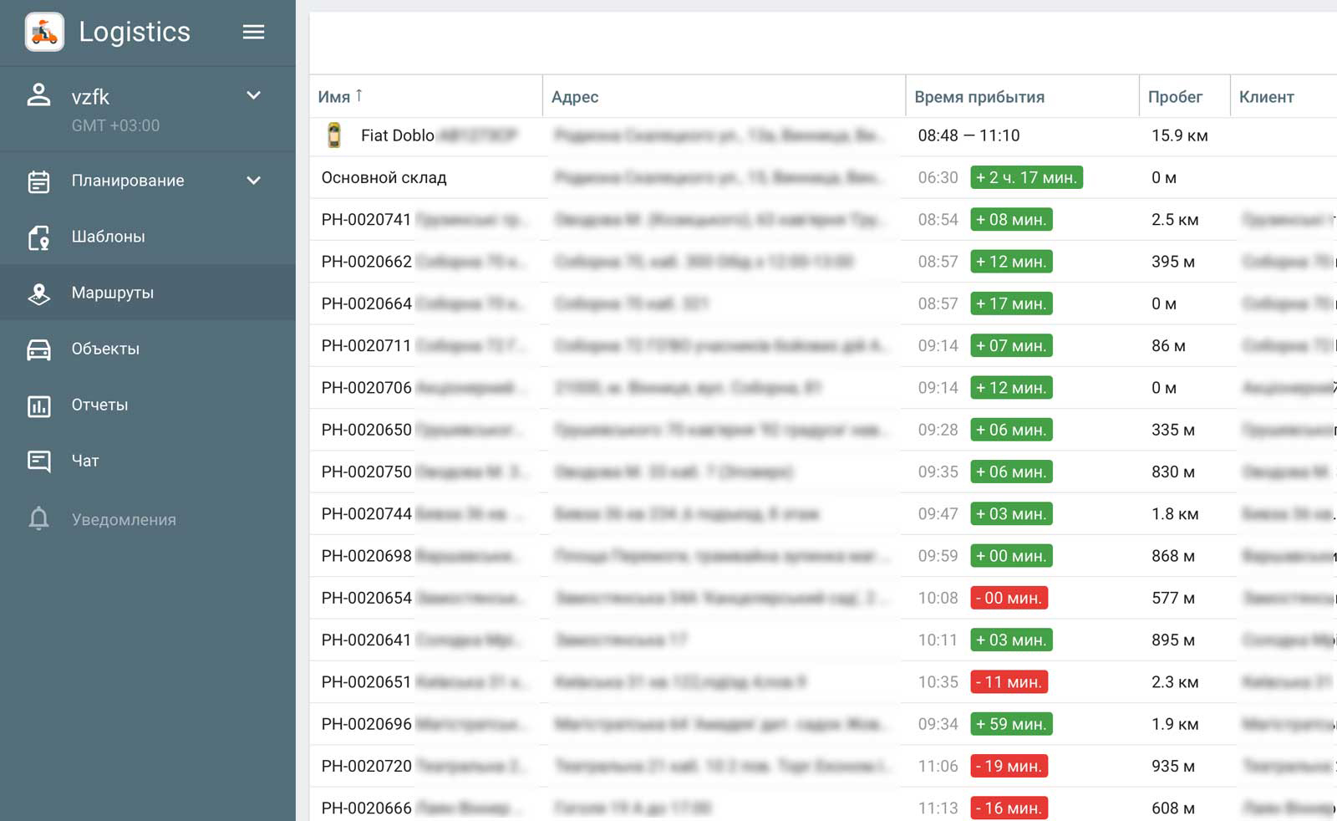Viewport: 1337px width, 821px height.
Task: Select order PH-0020662
Action: (x=823, y=262)
